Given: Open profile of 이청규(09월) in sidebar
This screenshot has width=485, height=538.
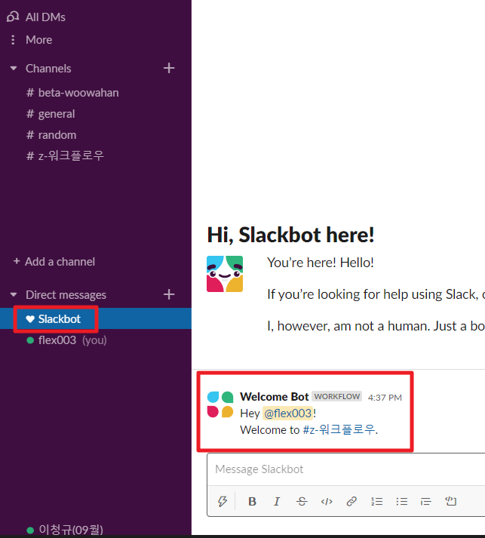Looking at the screenshot, I should click(65, 530).
